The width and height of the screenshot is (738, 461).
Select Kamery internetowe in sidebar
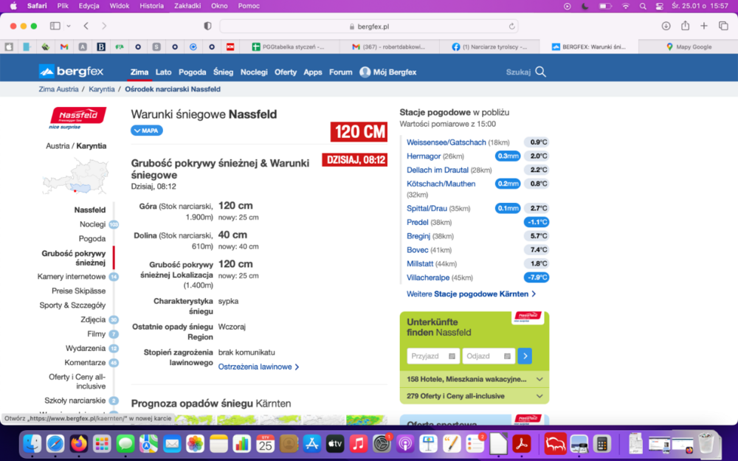point(72,277)
